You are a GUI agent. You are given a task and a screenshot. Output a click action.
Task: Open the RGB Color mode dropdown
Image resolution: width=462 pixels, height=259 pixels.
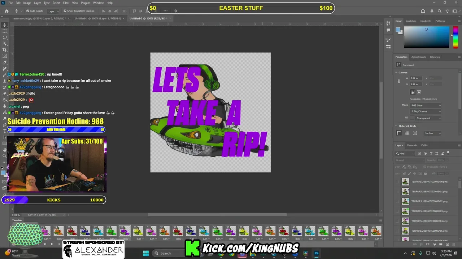click(426, 105)
